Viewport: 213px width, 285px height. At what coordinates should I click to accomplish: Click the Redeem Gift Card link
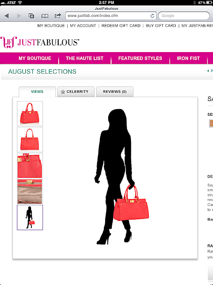(121, 26)
